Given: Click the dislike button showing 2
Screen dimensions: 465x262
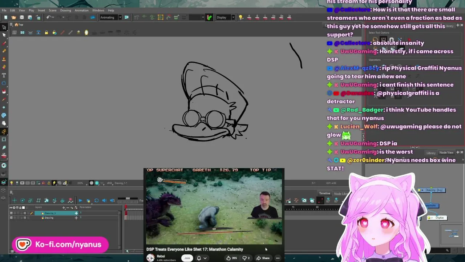Looking at the screenshot, I should coord(246,258).
